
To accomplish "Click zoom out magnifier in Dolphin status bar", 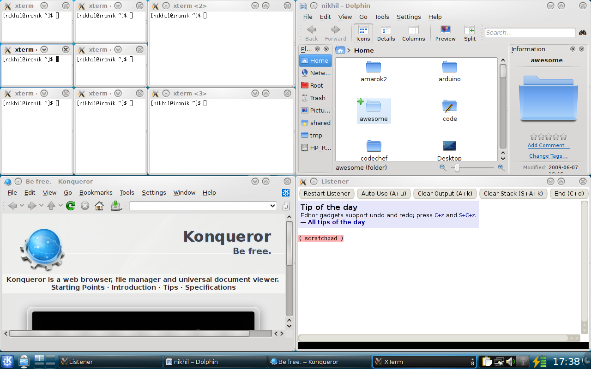I will click(443, 168).
